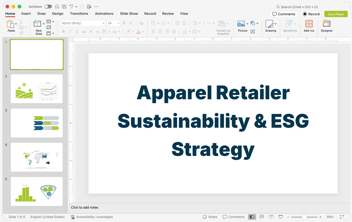Open the slide Layout dropdown
Image resolution: width=352 pixels, height=222 pixels.
click(50, 22)
